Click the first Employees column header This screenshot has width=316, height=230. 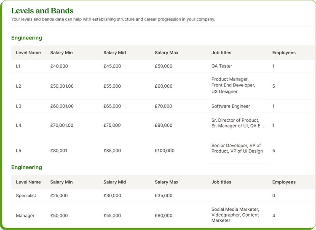284,52
